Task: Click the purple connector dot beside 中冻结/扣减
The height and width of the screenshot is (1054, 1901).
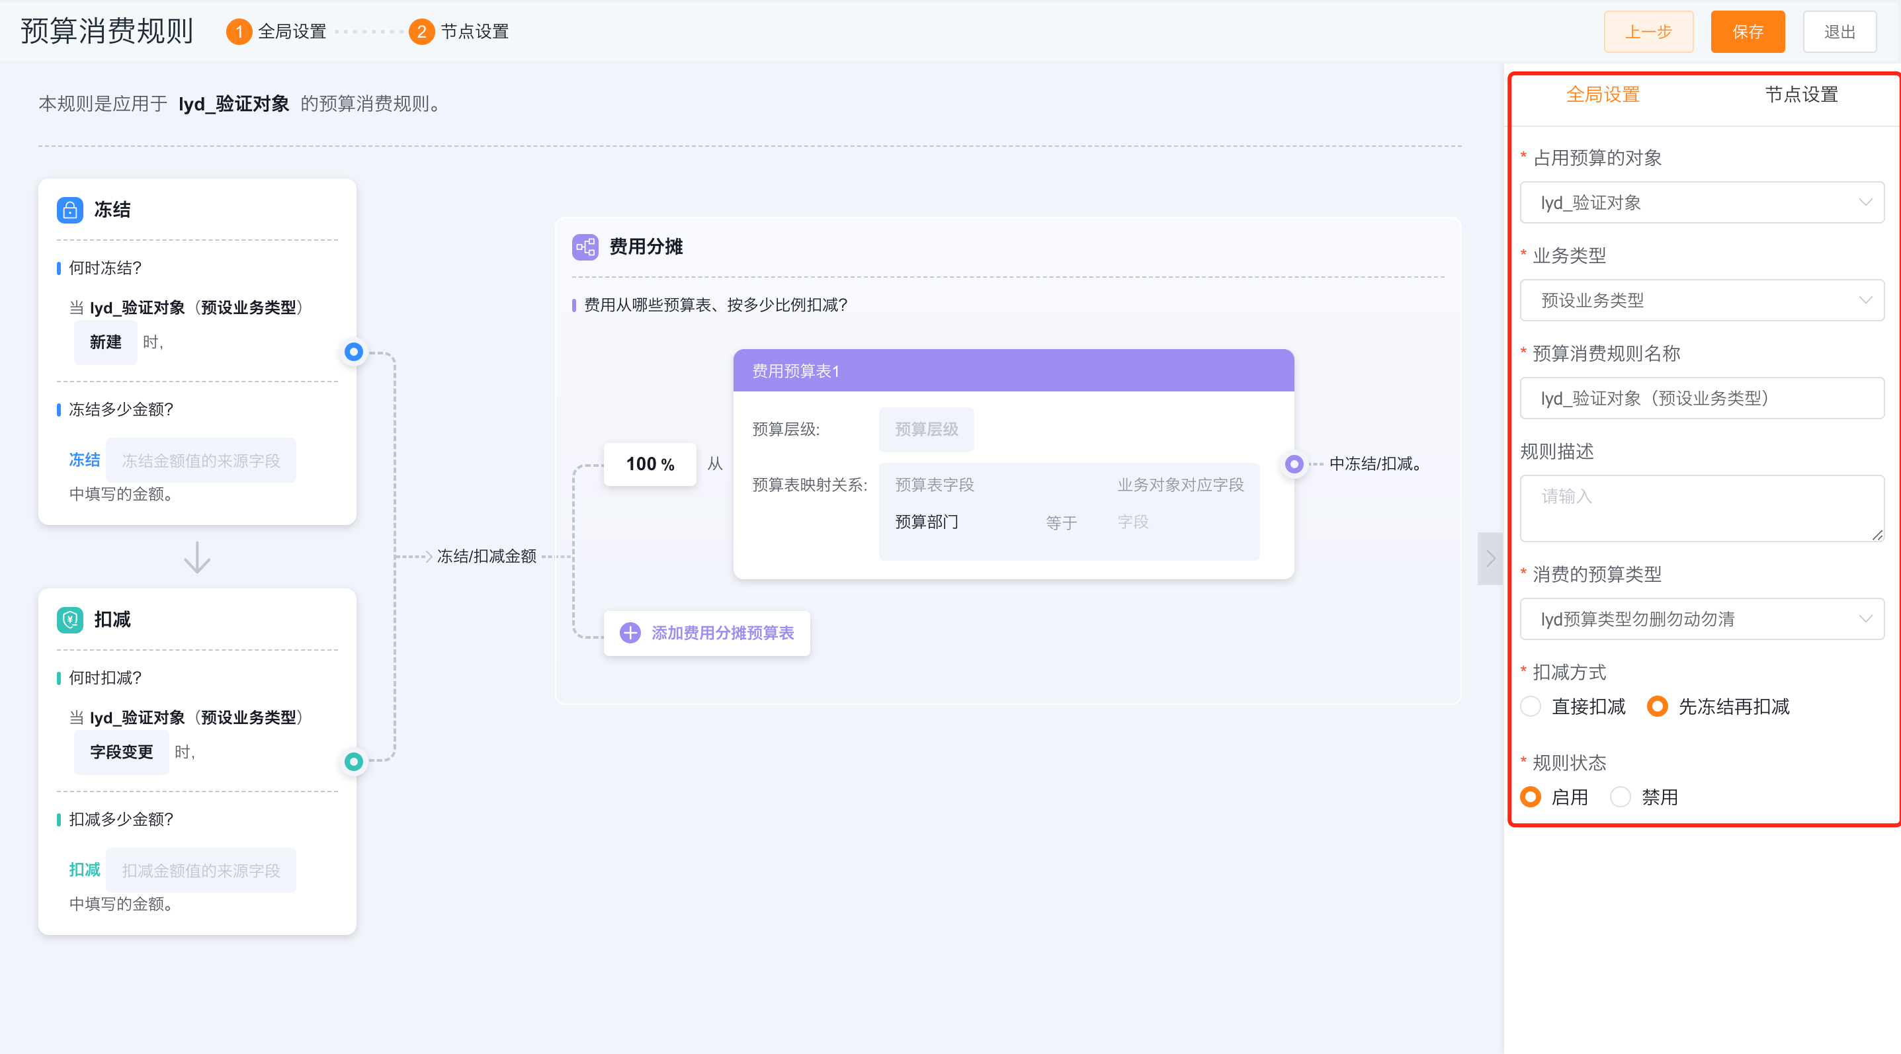Action: click(x=1294, y=464)
